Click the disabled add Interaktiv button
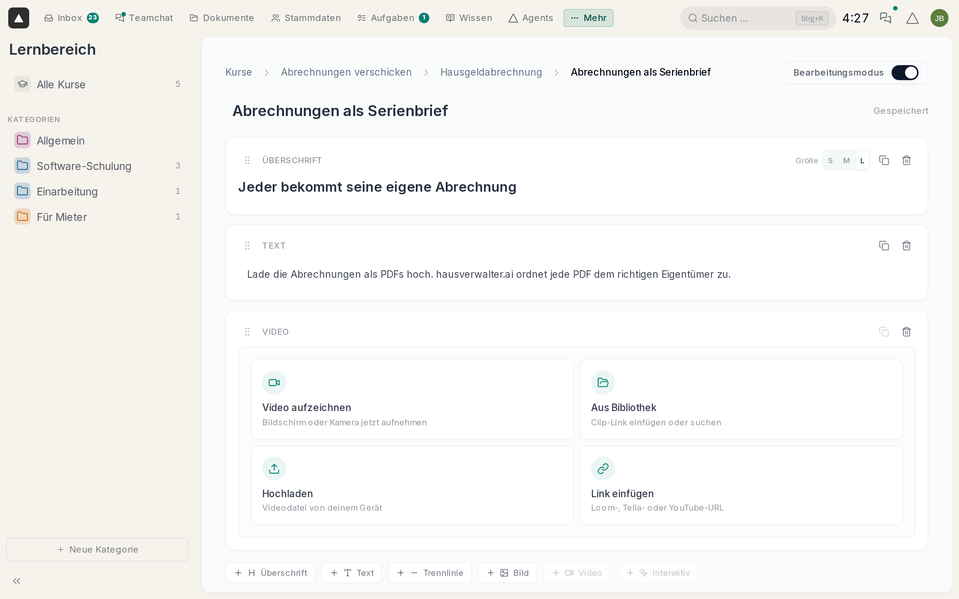This screenshot has height=599, width=959. pyautogui.click(x=658, y=573)
